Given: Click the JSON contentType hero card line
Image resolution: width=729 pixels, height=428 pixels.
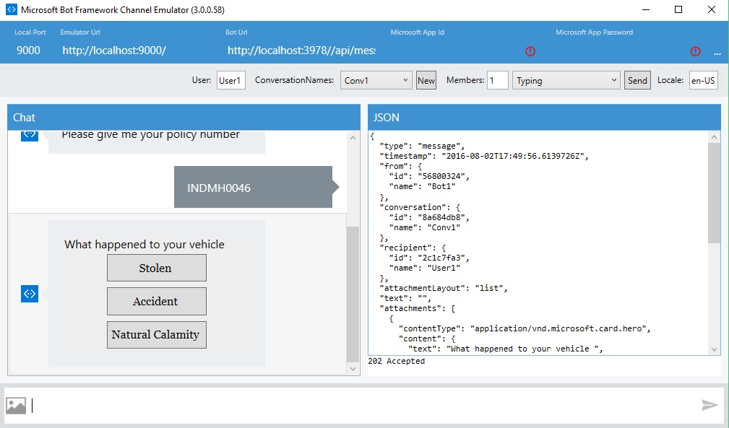Looking at the screenshot, I should pos(525,328).
